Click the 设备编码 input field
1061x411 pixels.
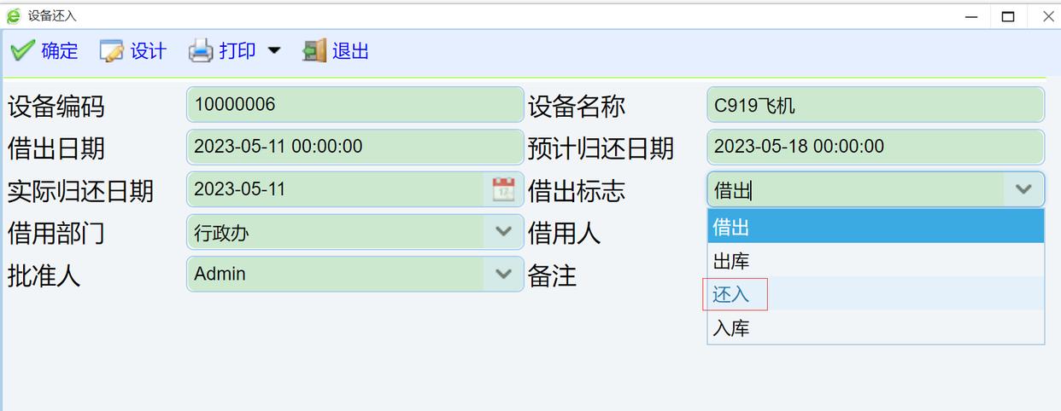354,105
